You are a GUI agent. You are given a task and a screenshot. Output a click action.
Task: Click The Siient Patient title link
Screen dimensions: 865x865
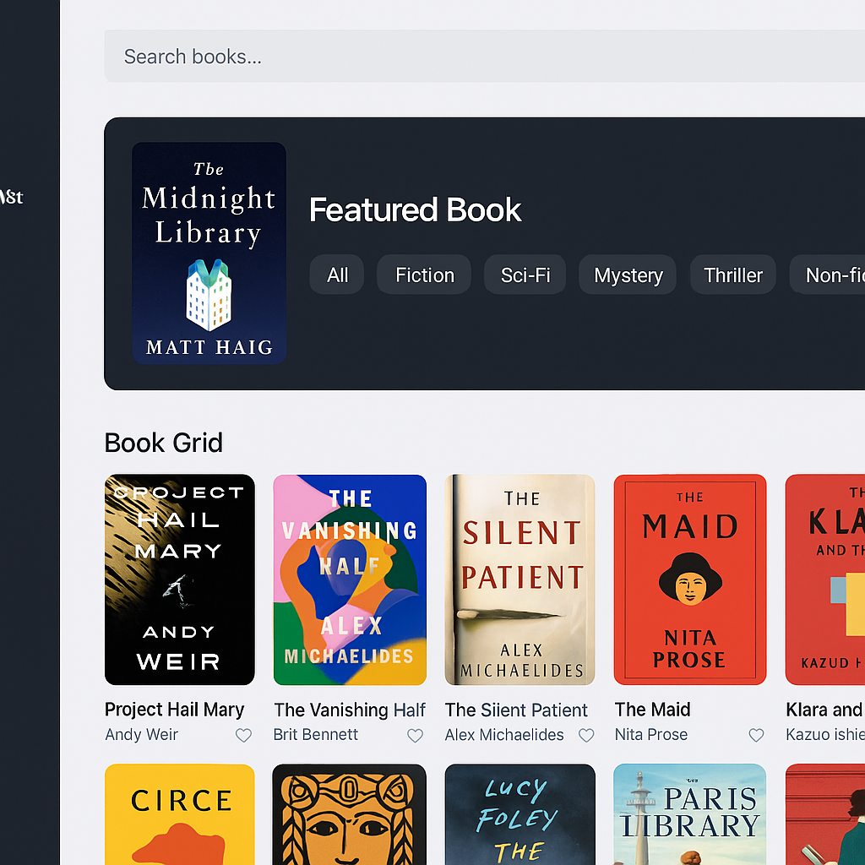[516, 710]
